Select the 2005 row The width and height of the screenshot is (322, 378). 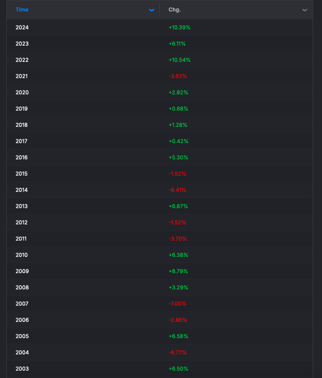click(x=160, y=336)
